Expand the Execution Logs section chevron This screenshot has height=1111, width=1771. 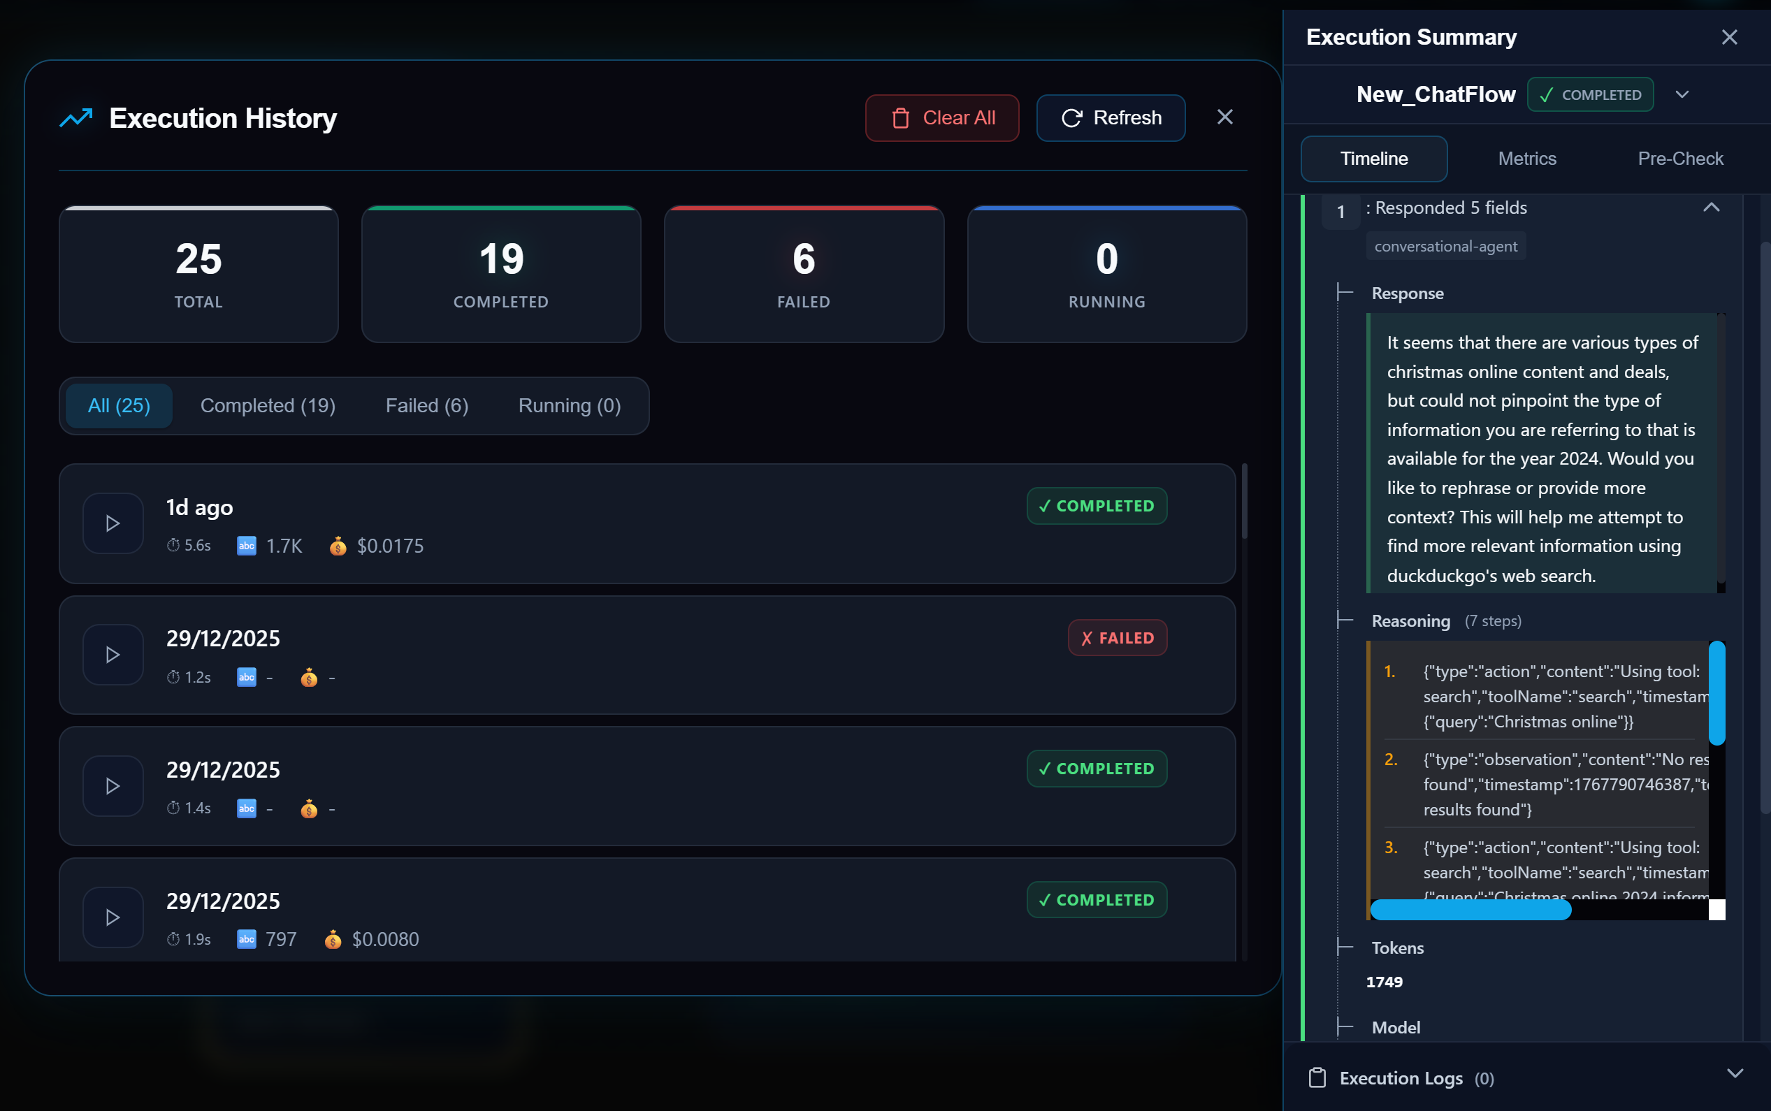coord(1734,1074)
